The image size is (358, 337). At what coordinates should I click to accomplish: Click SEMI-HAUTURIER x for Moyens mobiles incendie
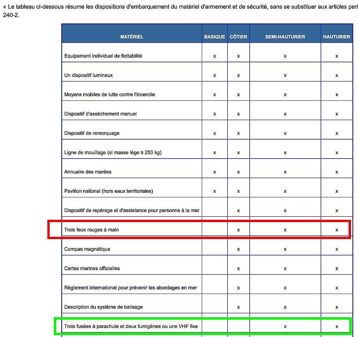pos(285,95)
